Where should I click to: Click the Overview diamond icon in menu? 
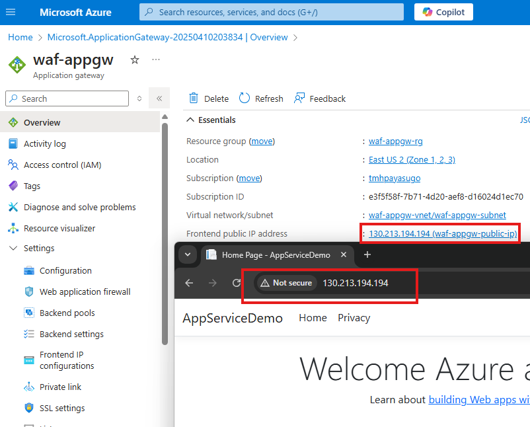[13, 122]
